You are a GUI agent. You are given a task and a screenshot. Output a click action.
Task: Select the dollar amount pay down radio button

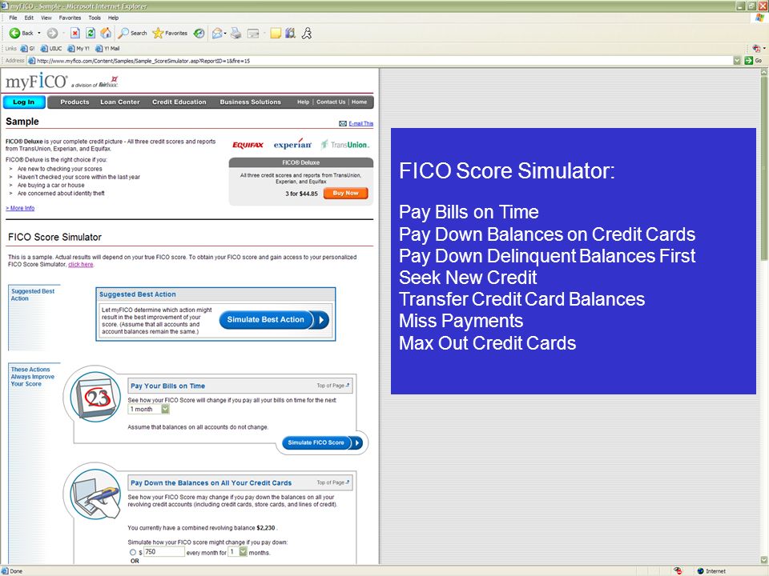tap(133, 553)
